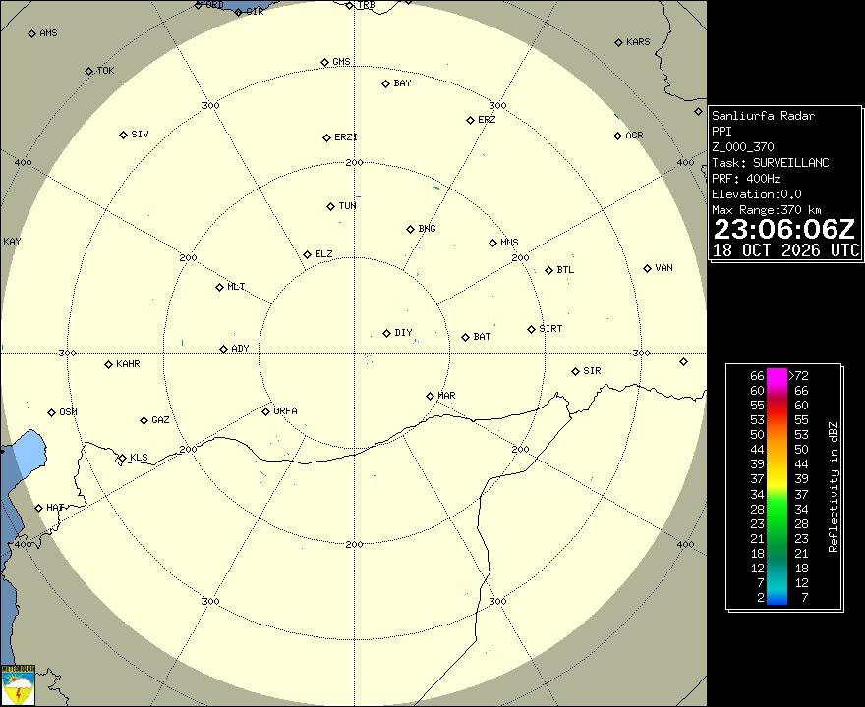Click the BAT station diamond marker
Image resolution: width=865 pixels, height=707 pixels.
(x=466, y=337)
